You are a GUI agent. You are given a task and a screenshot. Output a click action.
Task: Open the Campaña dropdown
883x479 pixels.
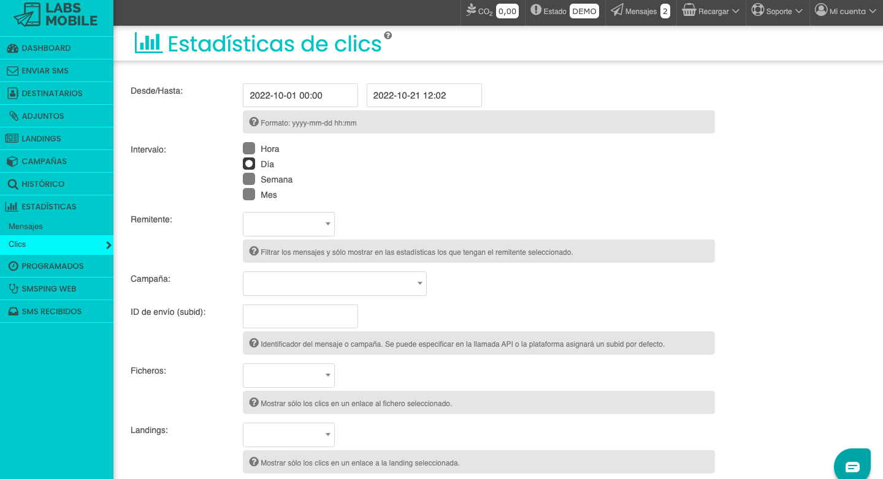(335, 284)
